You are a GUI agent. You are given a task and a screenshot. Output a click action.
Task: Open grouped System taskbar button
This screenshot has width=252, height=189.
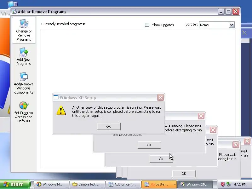pyautogui.click(x=159, y=184)
